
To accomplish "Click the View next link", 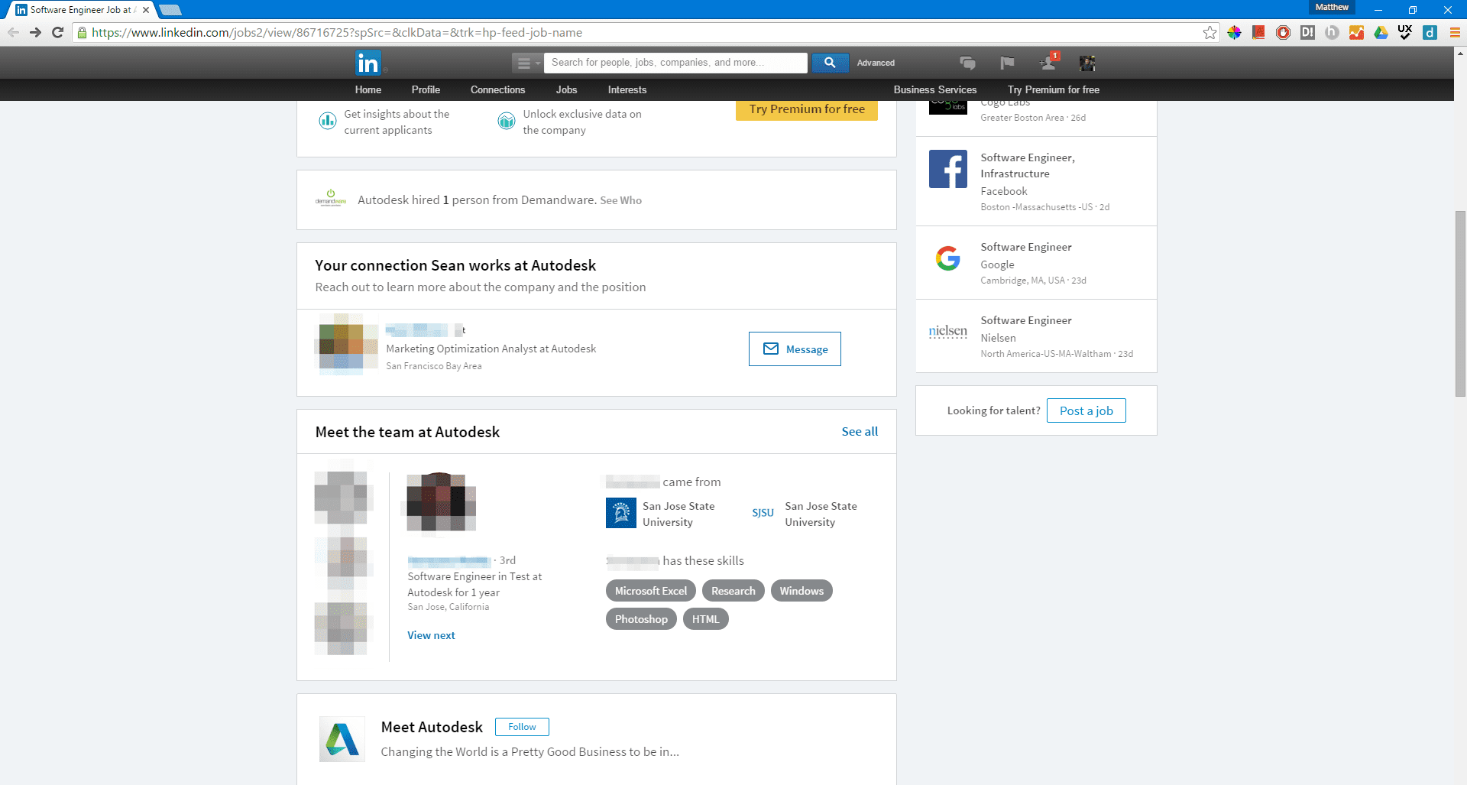I will (431, 635).
